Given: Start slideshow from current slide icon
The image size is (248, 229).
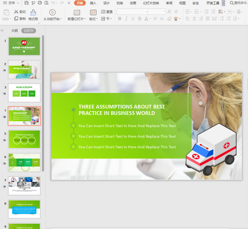Looking at the screenshot, I should click(52, 12).
